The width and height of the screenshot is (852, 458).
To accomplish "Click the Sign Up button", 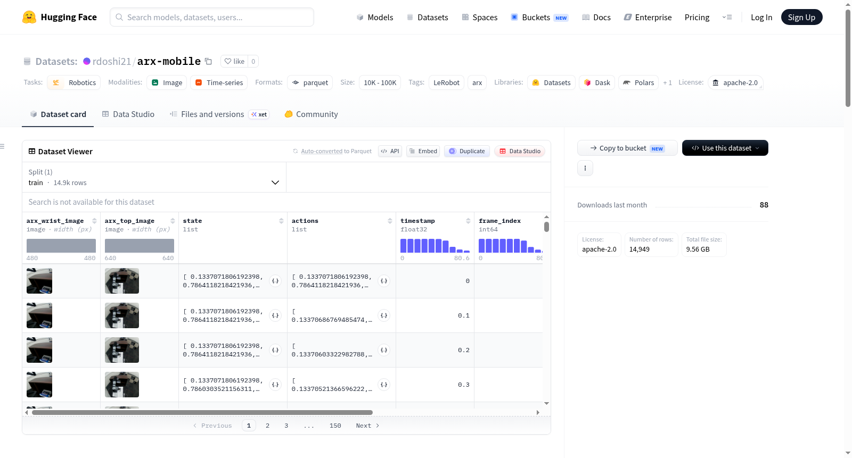I will 801,17.
